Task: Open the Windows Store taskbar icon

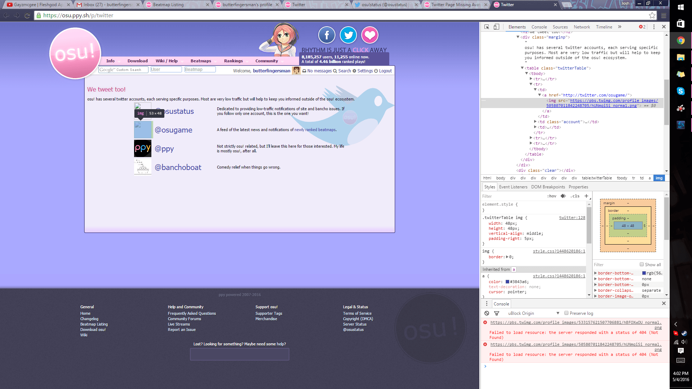Action: (x=681, y=23)
